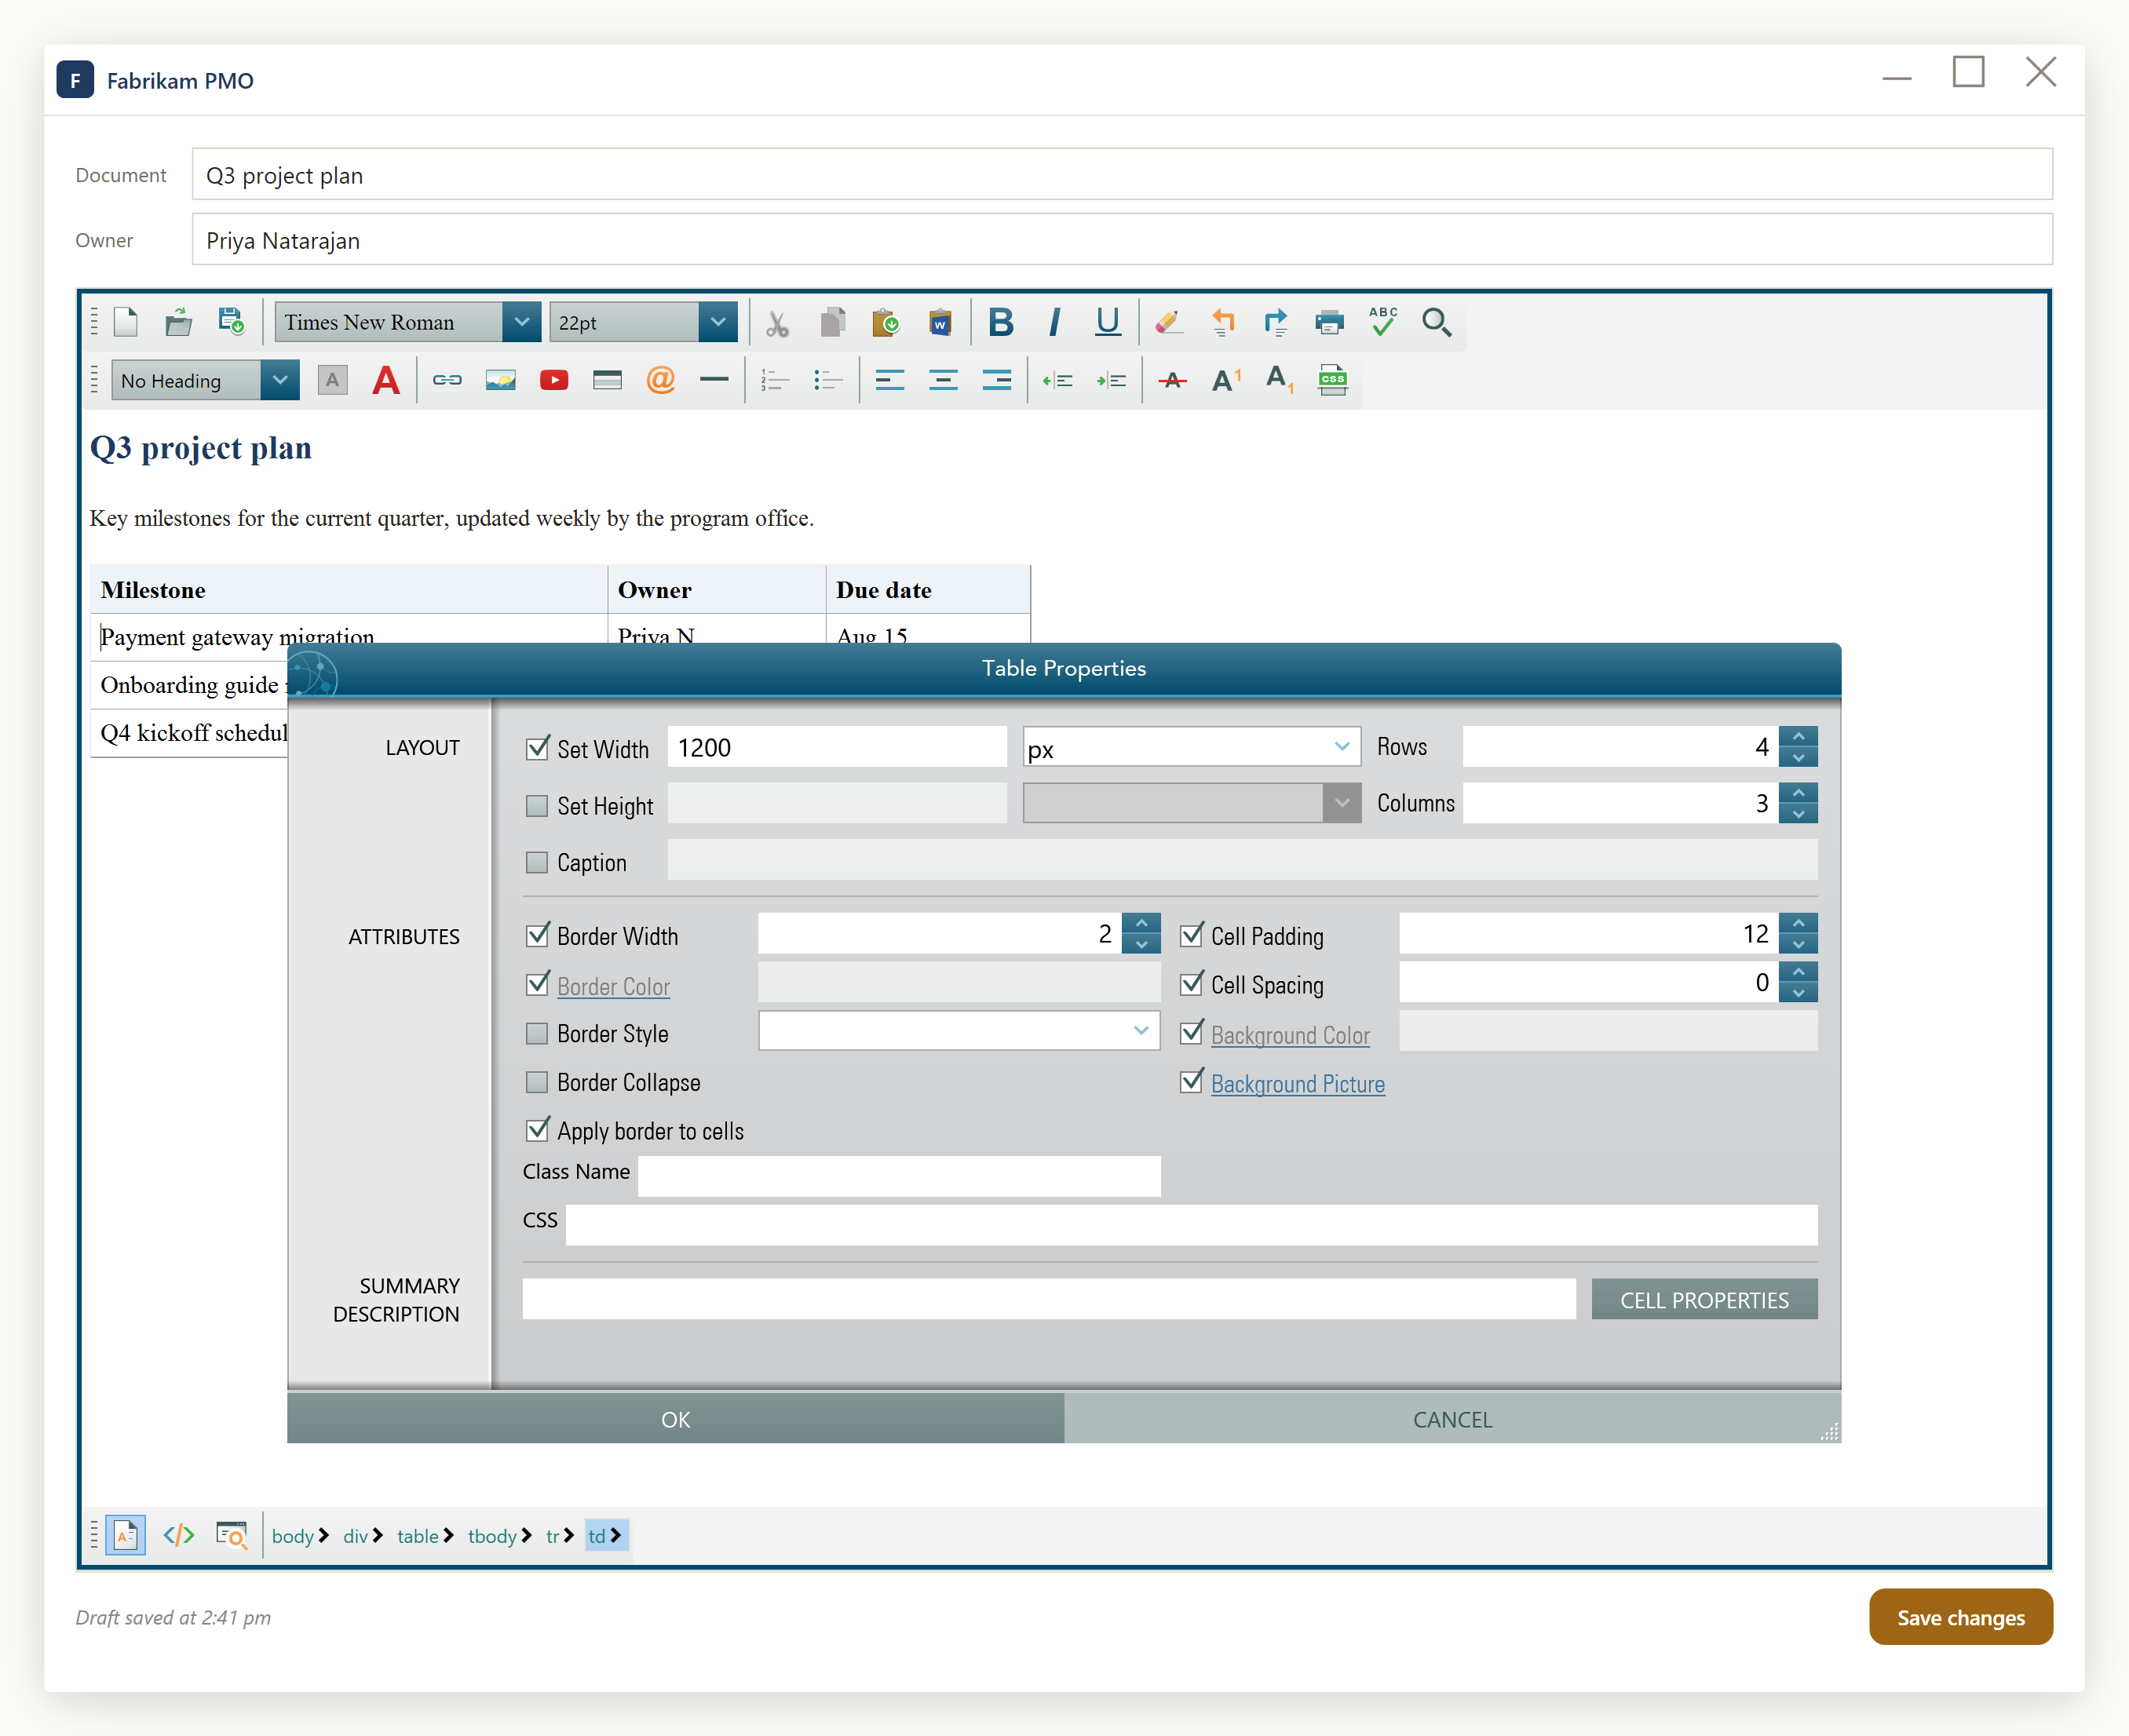The width and height of the screenshot is (2129, 1736).
Task: Open the Border Style dropdown list
Action: (x=1140, y=1031)
